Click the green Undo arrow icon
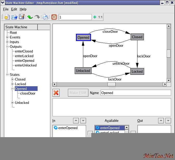This screenshot has width=175, height=160. 30,17
